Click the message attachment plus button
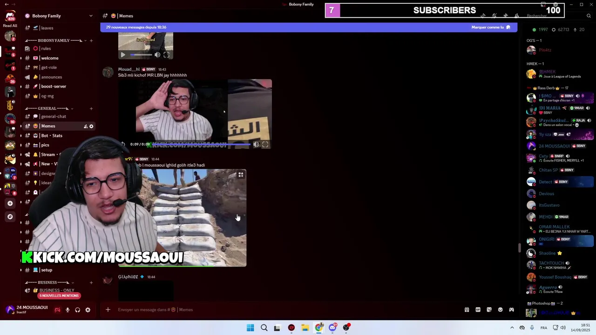 click(108, 310)
